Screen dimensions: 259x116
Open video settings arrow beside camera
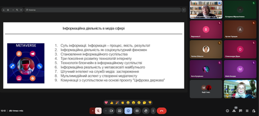click(106, 111)
